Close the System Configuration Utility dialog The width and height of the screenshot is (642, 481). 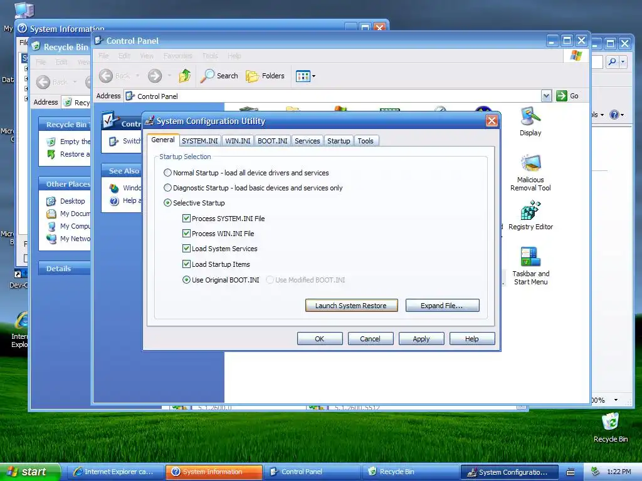point(492,121)
